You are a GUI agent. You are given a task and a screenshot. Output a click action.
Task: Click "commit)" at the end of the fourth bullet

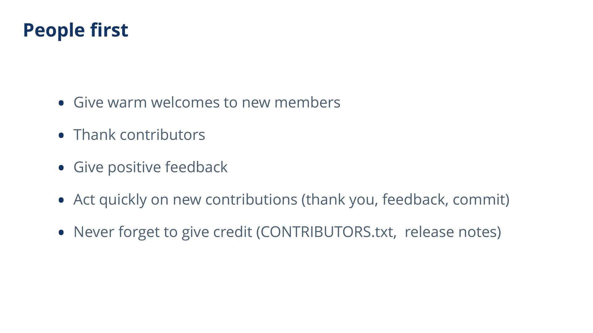click(481, 199)
